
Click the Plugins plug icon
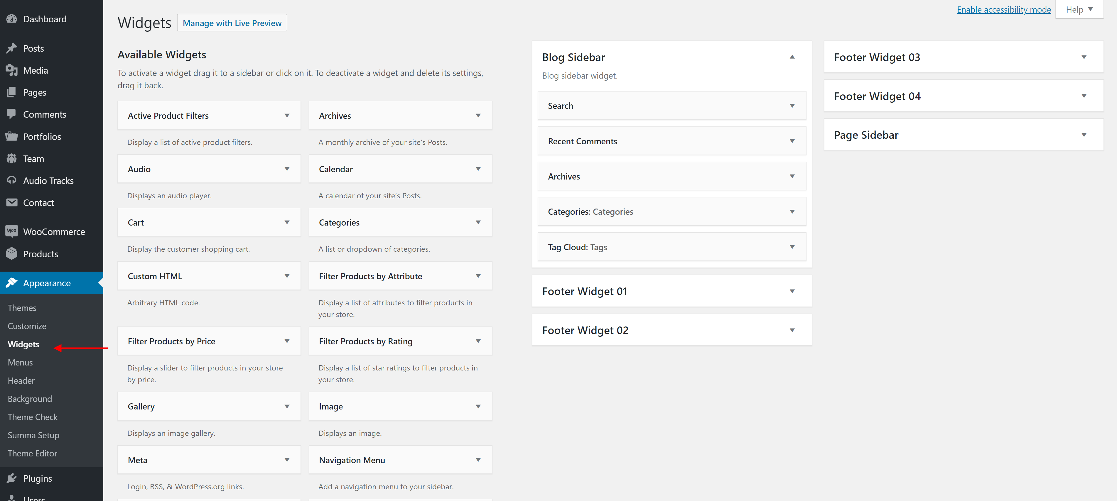[12, 478]
